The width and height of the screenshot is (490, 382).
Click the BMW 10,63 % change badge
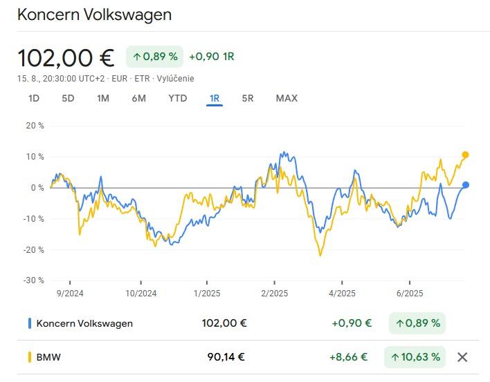coord(417,357)
